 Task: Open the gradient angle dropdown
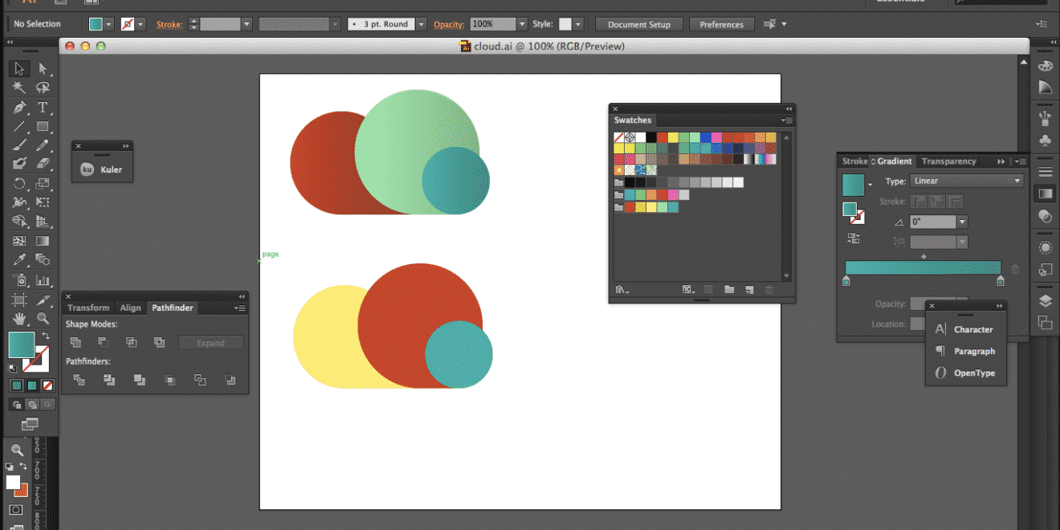coord(962,222)
